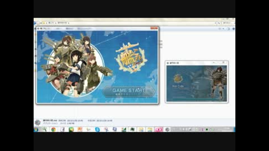Image resolution: width=269 pixels, height=151 pixels.
Task: Click the orange application icon on the taskbar
Action: [80, 129]
